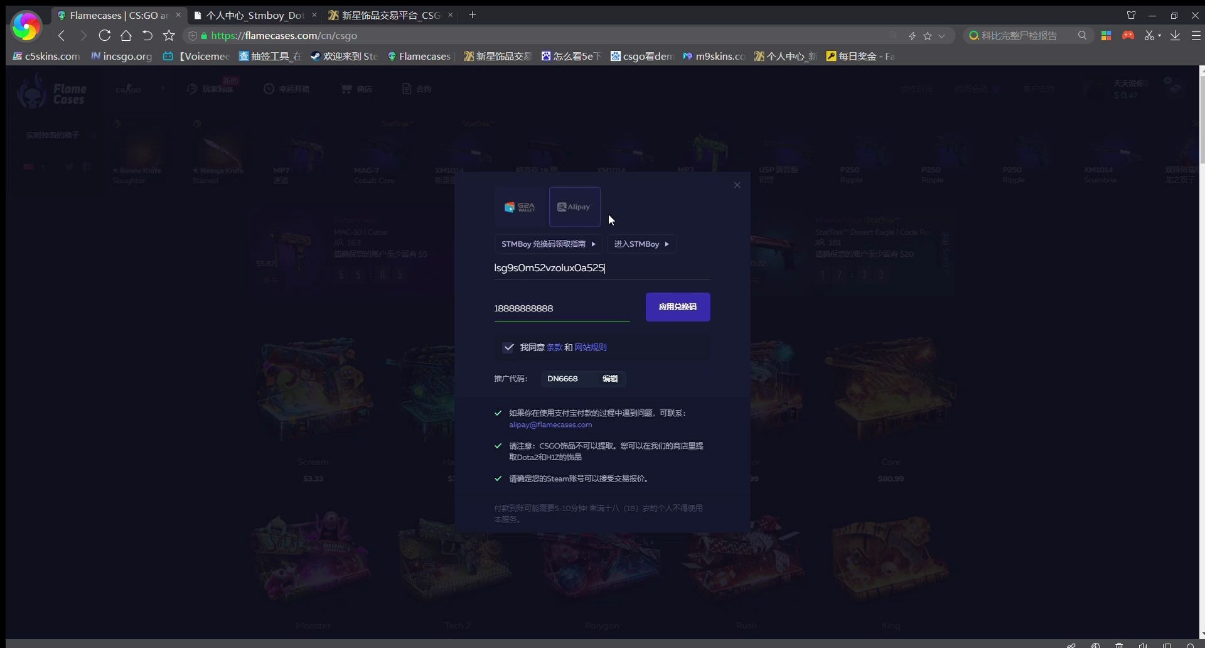Image resolution: width=1205 pixels, height=648 pixels.
Task: Click the lightning speed-mode icon in address bar
Action: (x=912, y=36)
